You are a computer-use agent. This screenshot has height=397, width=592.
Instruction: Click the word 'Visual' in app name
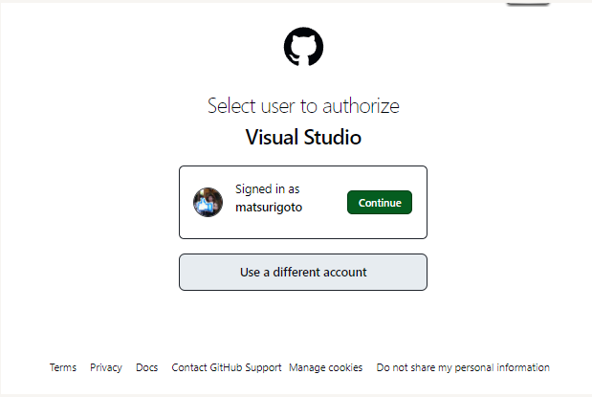[x=273, y=137]
